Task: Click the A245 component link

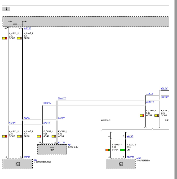Action: click(x=139, y=158)
